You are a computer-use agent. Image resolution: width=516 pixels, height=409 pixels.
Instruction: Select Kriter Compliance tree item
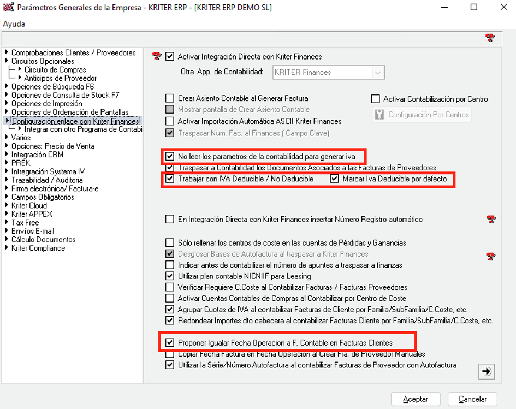[x=38, y=248]
